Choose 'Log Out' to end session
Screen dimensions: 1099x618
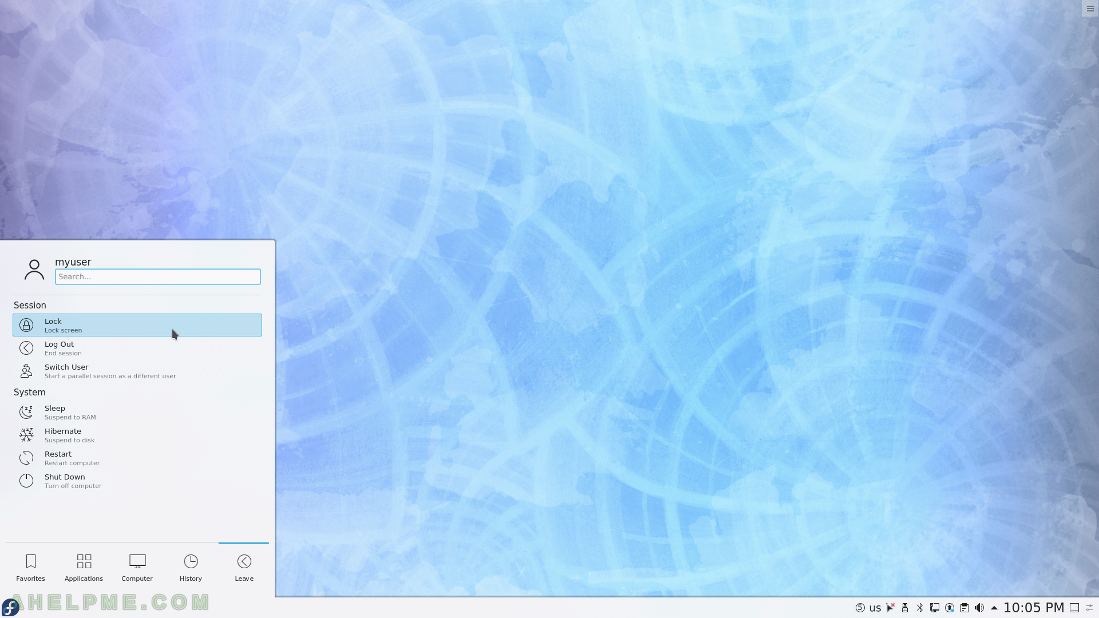(137, 348)
